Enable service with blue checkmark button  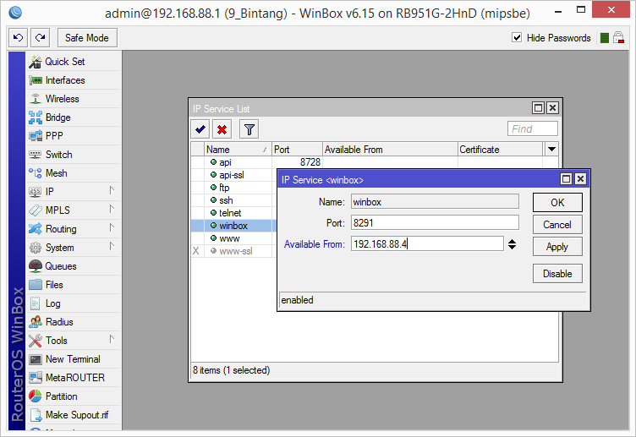(200, 129)
